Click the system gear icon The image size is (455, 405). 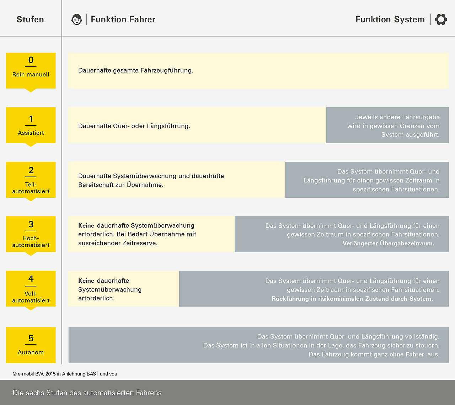441,20
